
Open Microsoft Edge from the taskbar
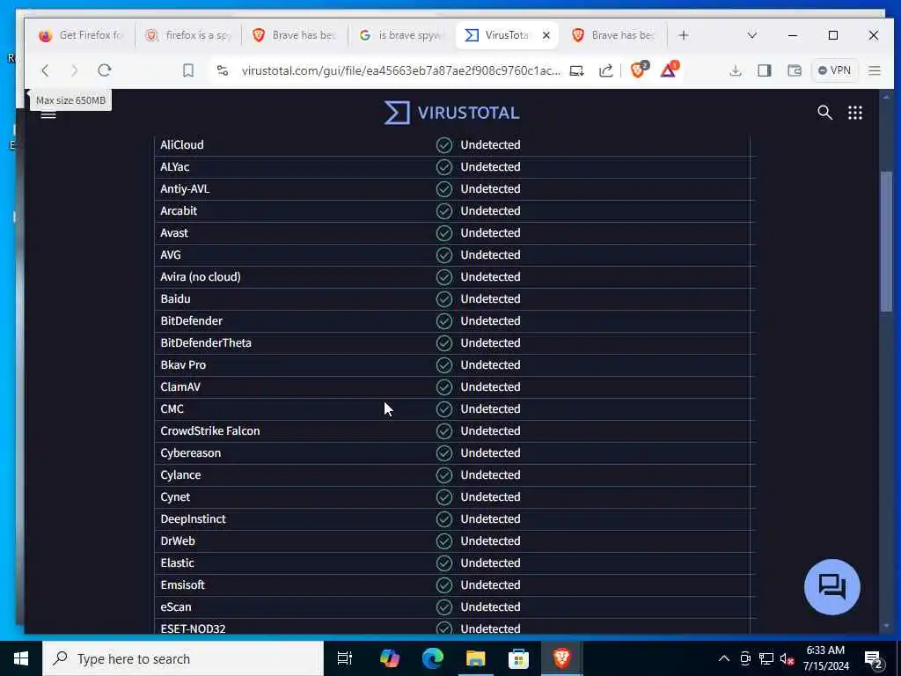click(433, 658)
